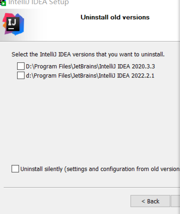Click the setup icon in the title bar
The width and height of the screenshot is (180, 214).
click(x=3, y=3)
